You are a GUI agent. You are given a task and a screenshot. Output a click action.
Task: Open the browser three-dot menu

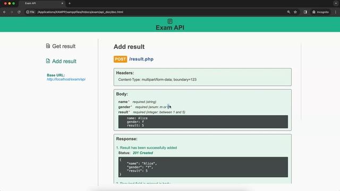[x=335, y=12]
